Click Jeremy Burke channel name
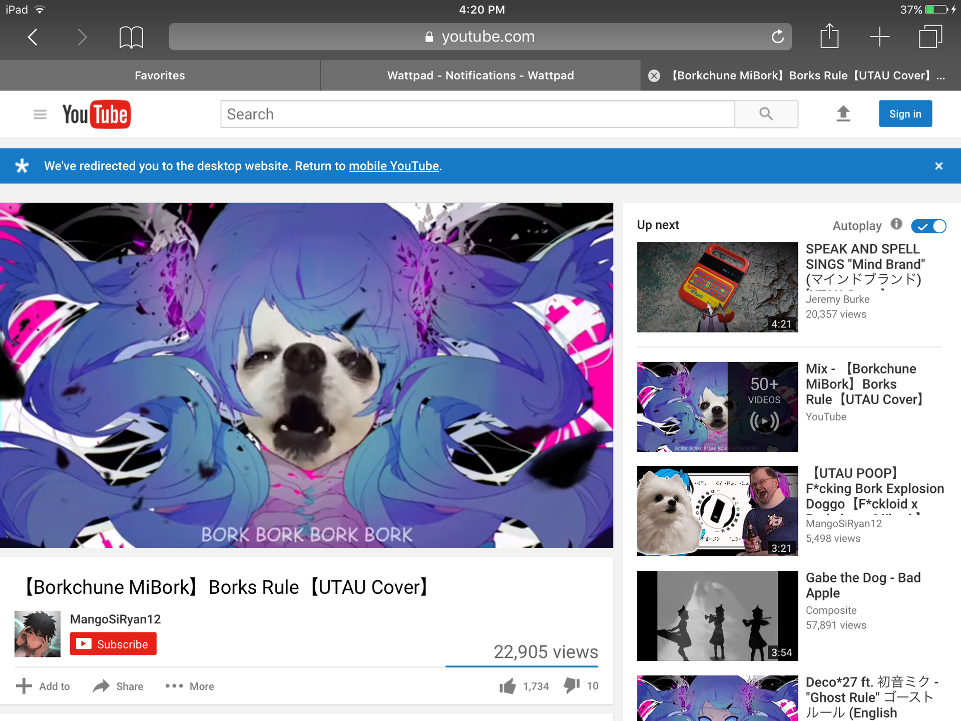The width and height of the screenshot is (961, 721). click(x=837, y=299)
